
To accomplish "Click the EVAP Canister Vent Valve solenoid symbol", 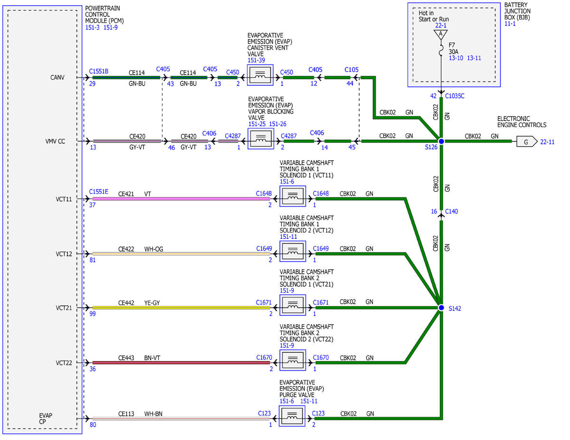I will point(260,75).
